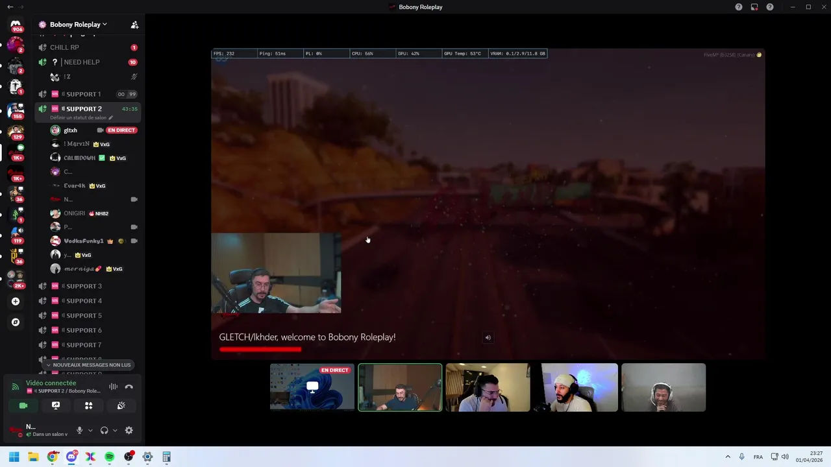
Task: Join the SUPPORT 4 voice channel
Action: click(x=88, y=301)
